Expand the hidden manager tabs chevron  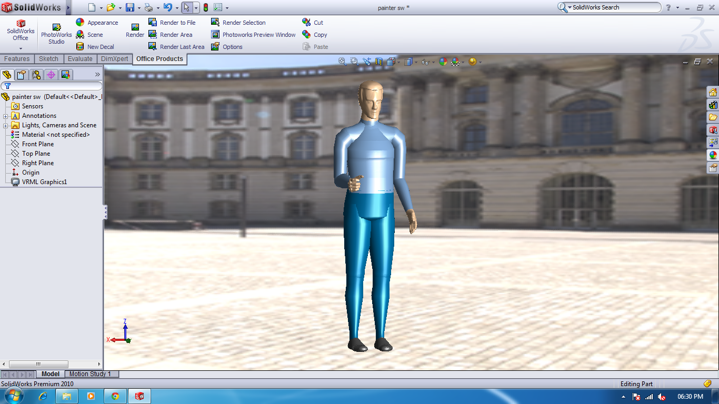coord(97,75)
